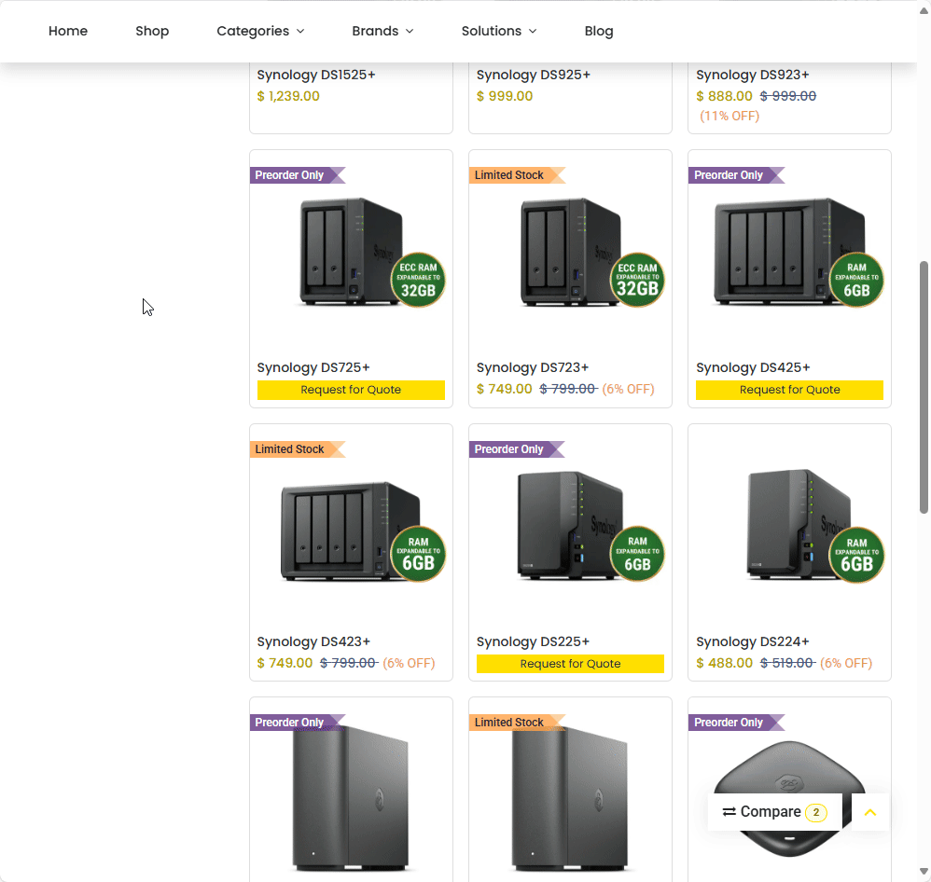Open the Synology DS725+ title link
This screenshot has height=882, width=931.
313,367
